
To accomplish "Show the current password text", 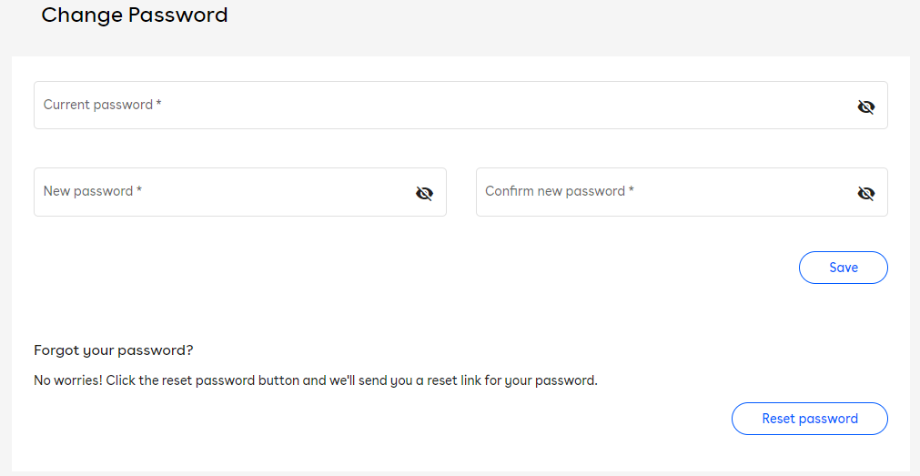I will coord(865,106).
